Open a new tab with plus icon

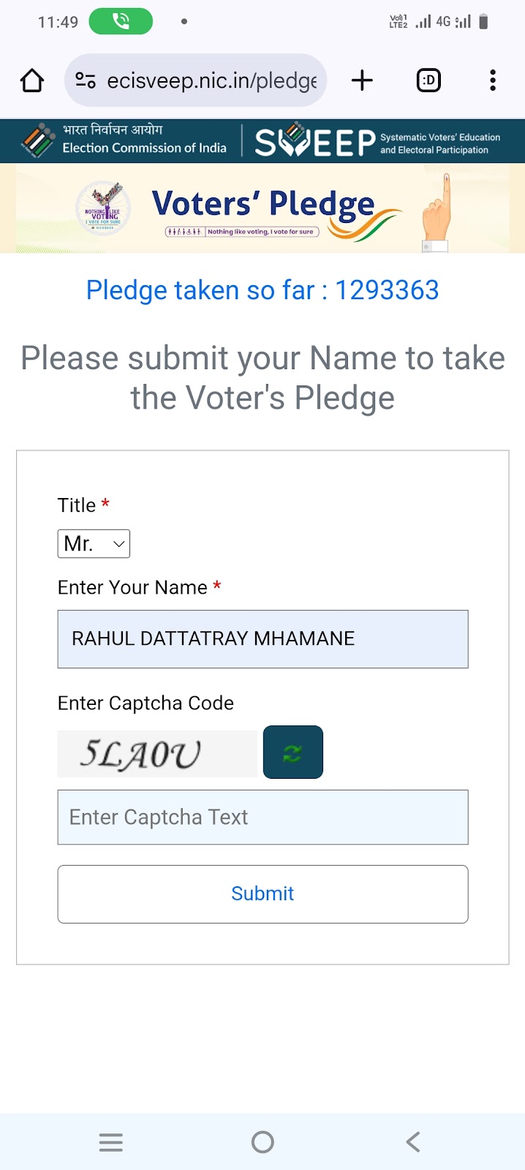click(362, 80)
